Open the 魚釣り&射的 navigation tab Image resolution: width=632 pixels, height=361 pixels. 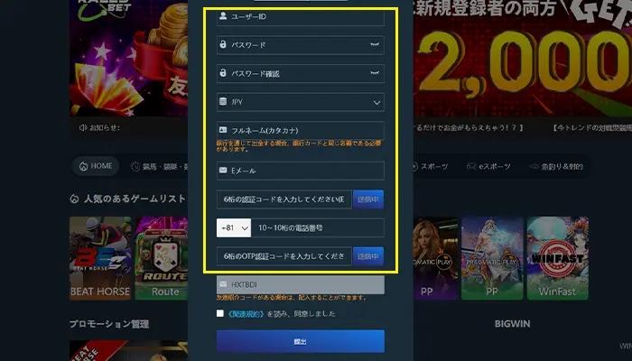556,166
